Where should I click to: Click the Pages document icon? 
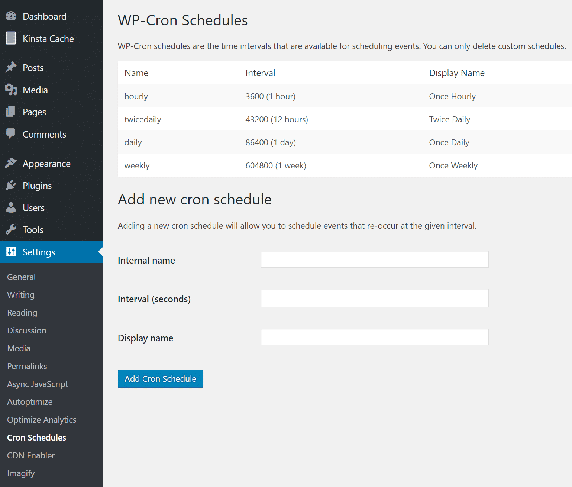coord(11,112)
